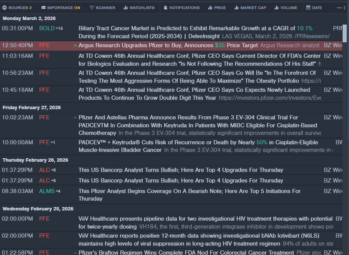Open headline about FDA's Center for Biologics director
The image size is (349, 255).
point(200,60)
